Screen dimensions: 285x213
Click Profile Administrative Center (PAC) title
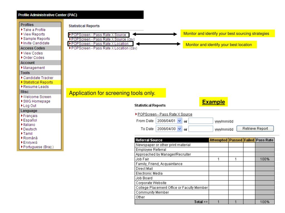[48, 15]
